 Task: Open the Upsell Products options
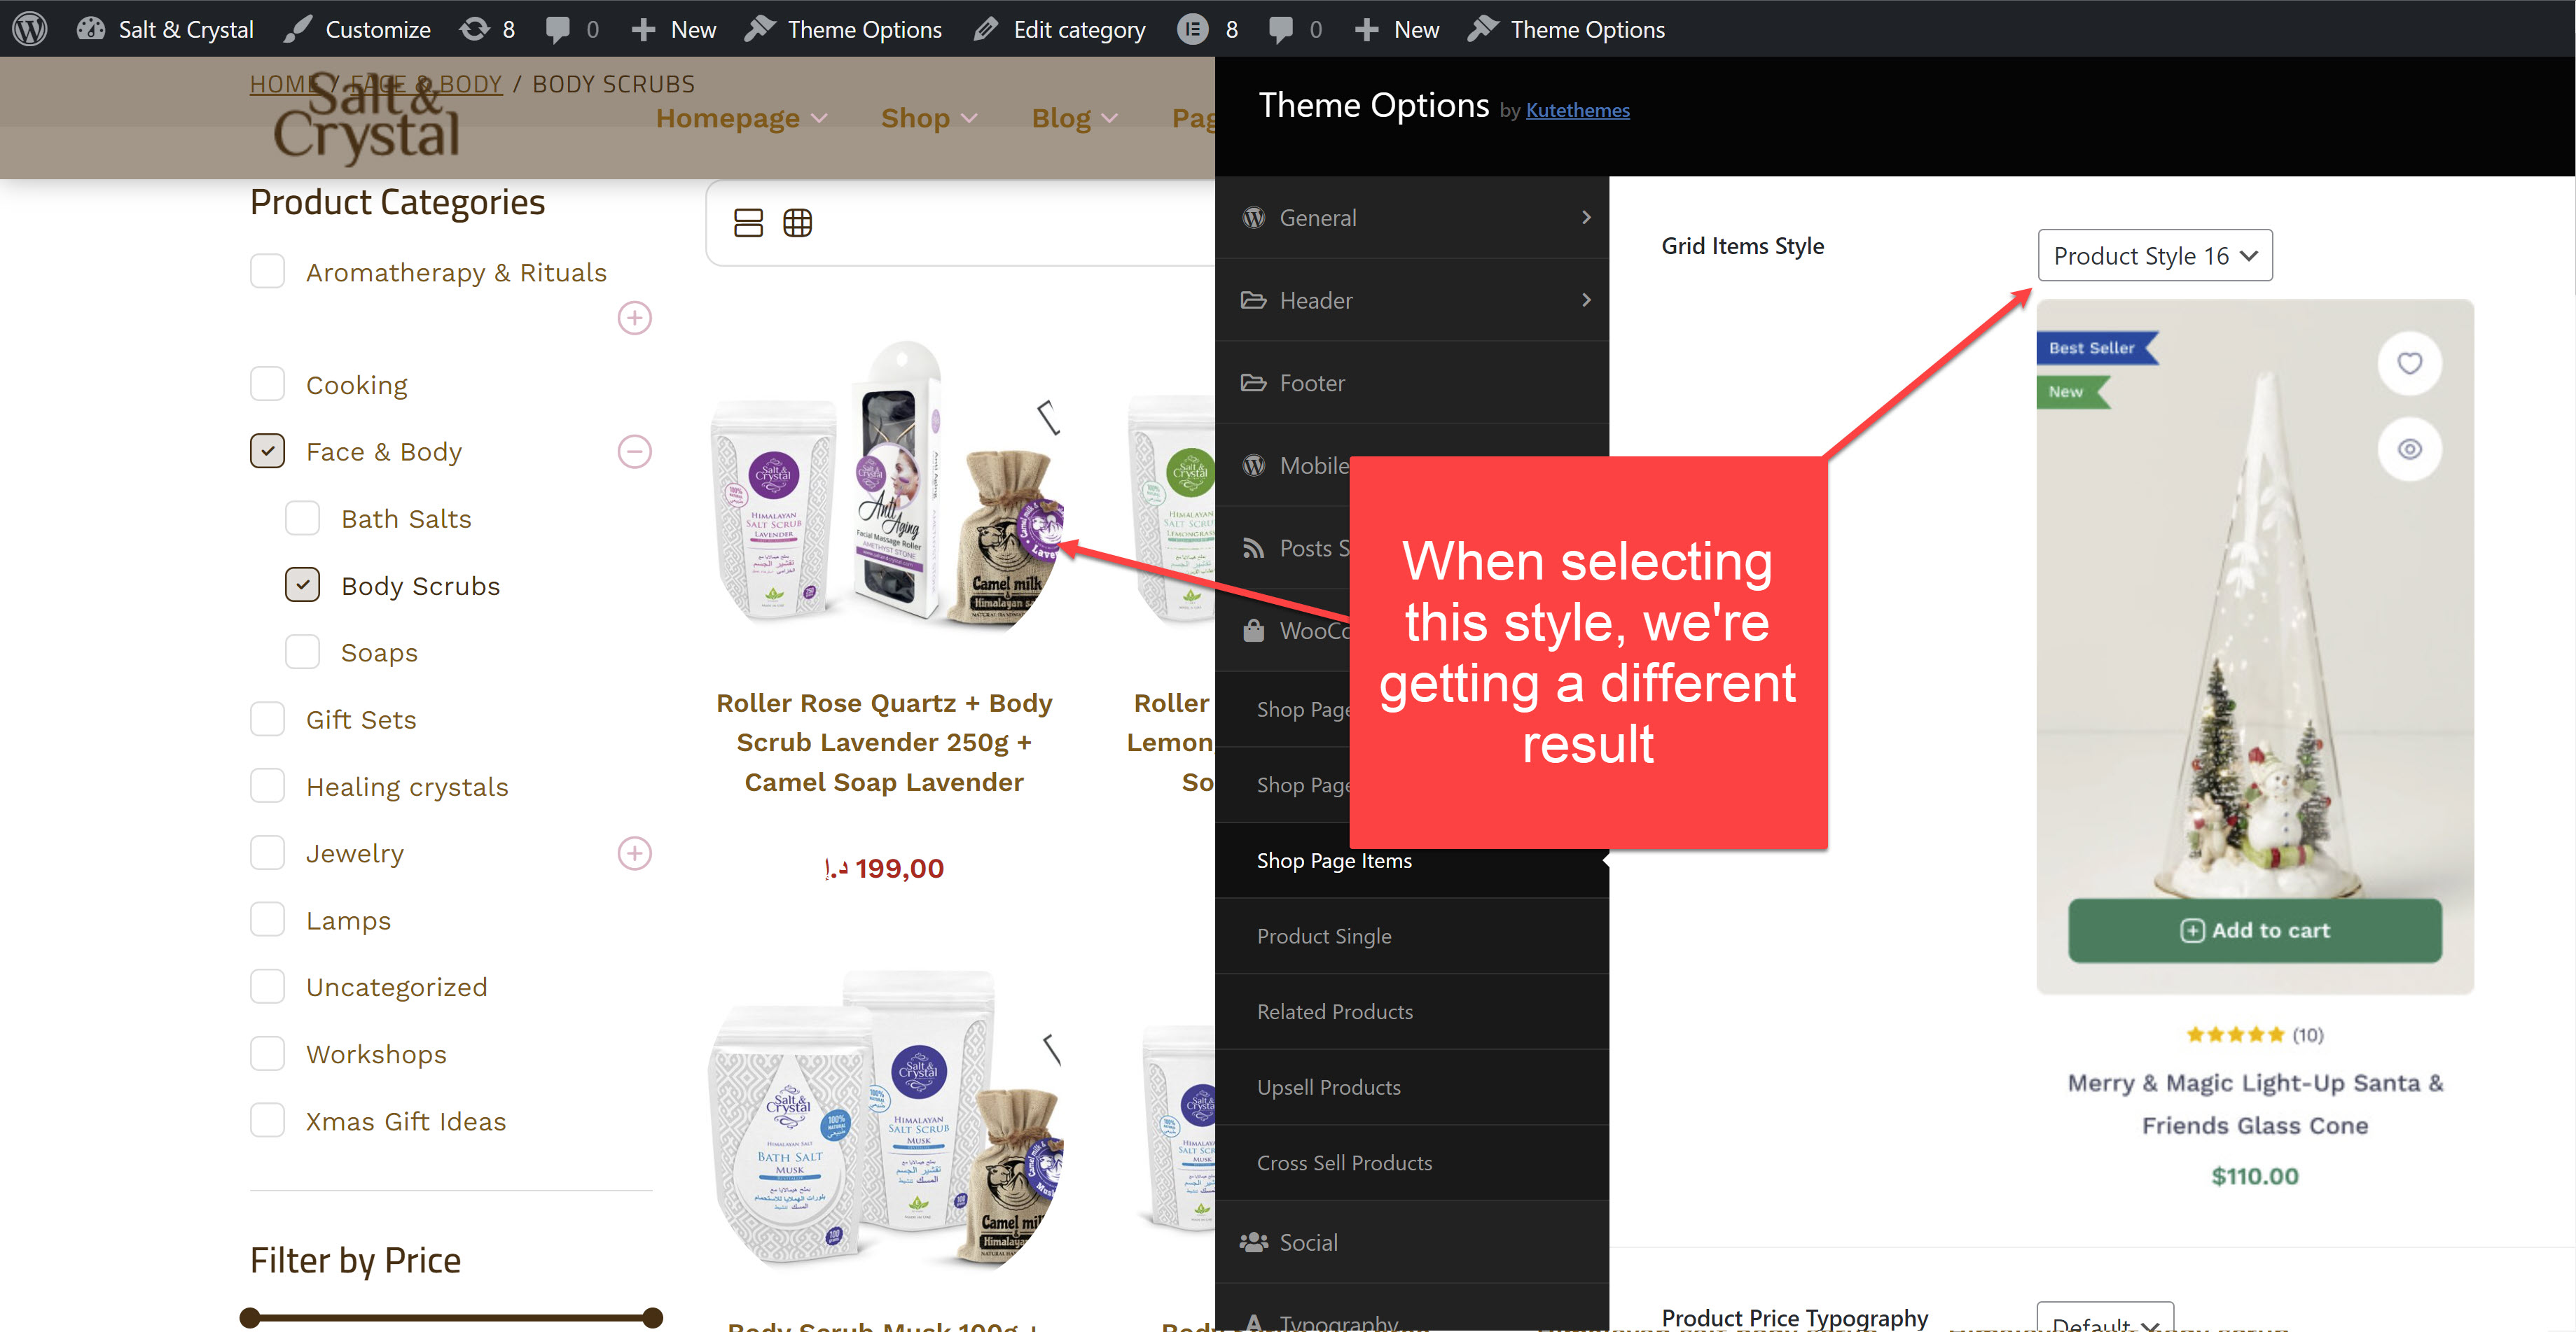[x=1412, y=1087]
